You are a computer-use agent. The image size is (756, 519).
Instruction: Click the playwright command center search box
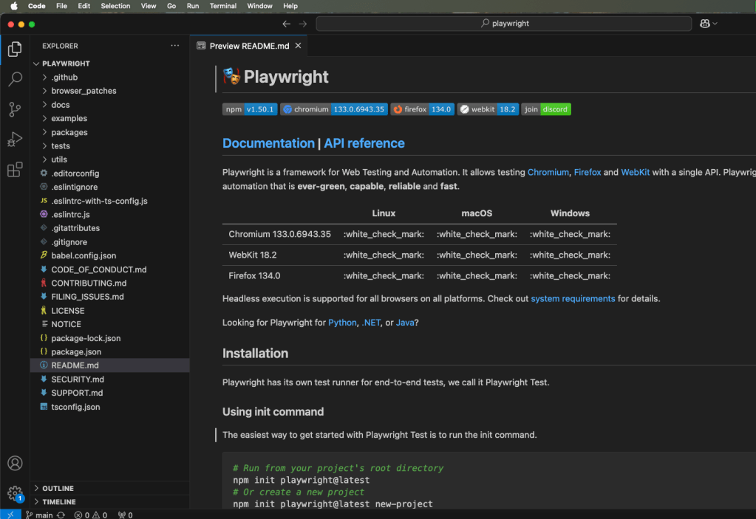(504, 24)
